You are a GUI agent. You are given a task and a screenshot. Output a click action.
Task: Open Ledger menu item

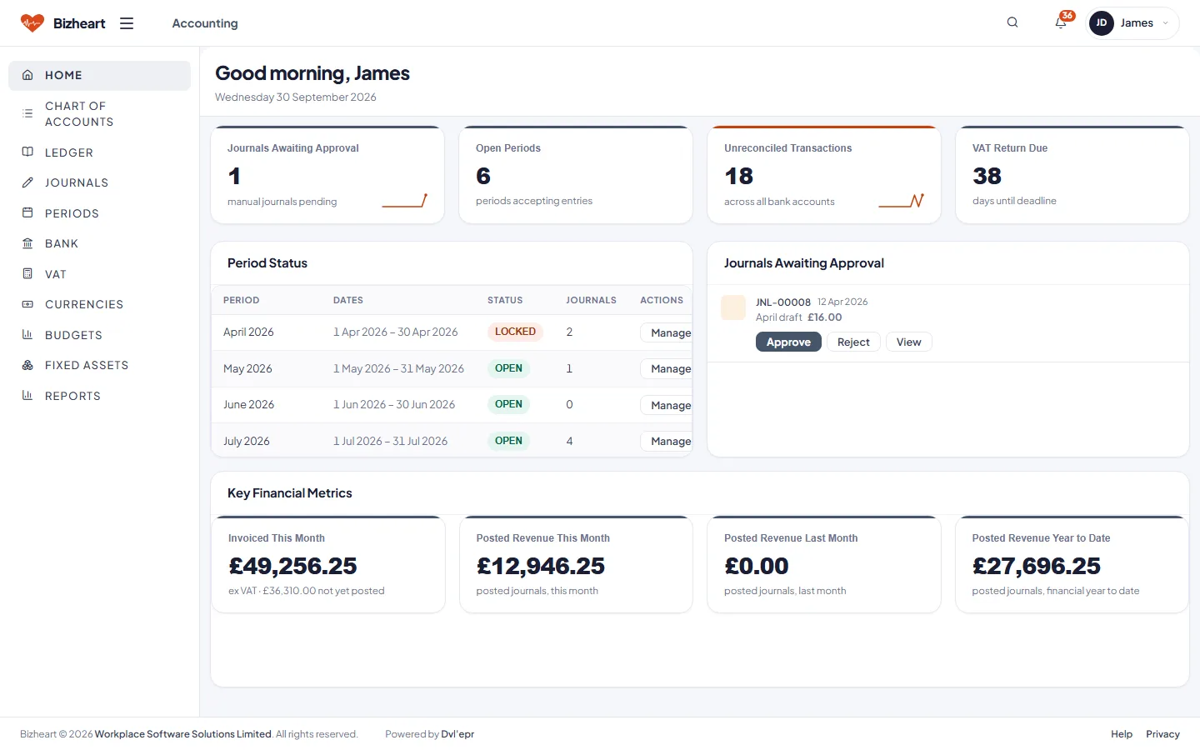click(99, 152)
